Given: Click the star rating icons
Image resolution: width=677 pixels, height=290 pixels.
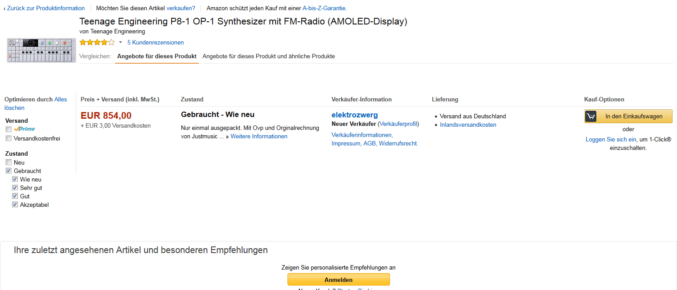Looking at the screenshot, I should pyautogui.click(x=97, y=43).
